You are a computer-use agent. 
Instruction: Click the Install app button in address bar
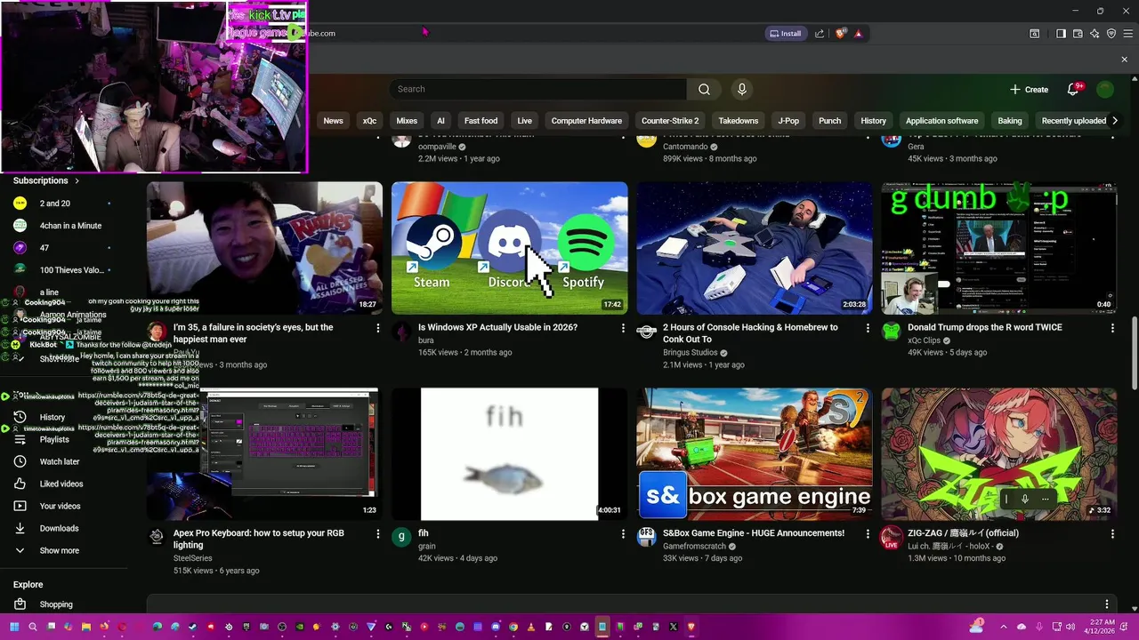[x=785, y=34]
